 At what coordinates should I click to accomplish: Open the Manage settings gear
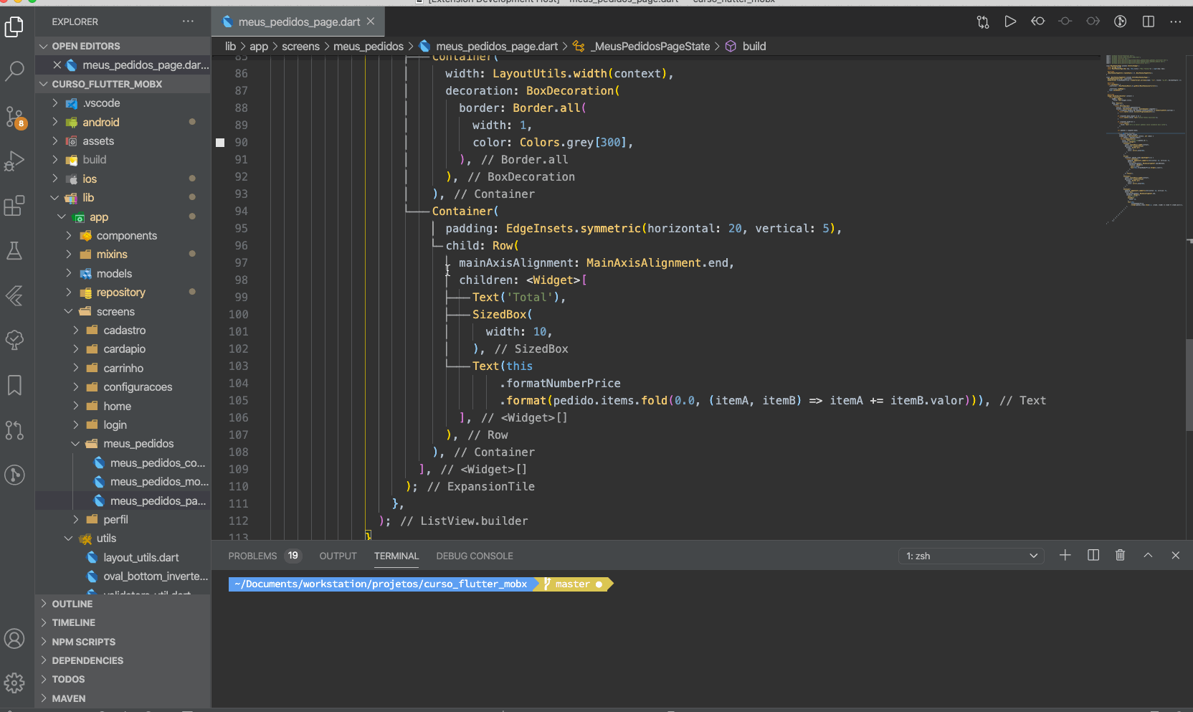15,683
